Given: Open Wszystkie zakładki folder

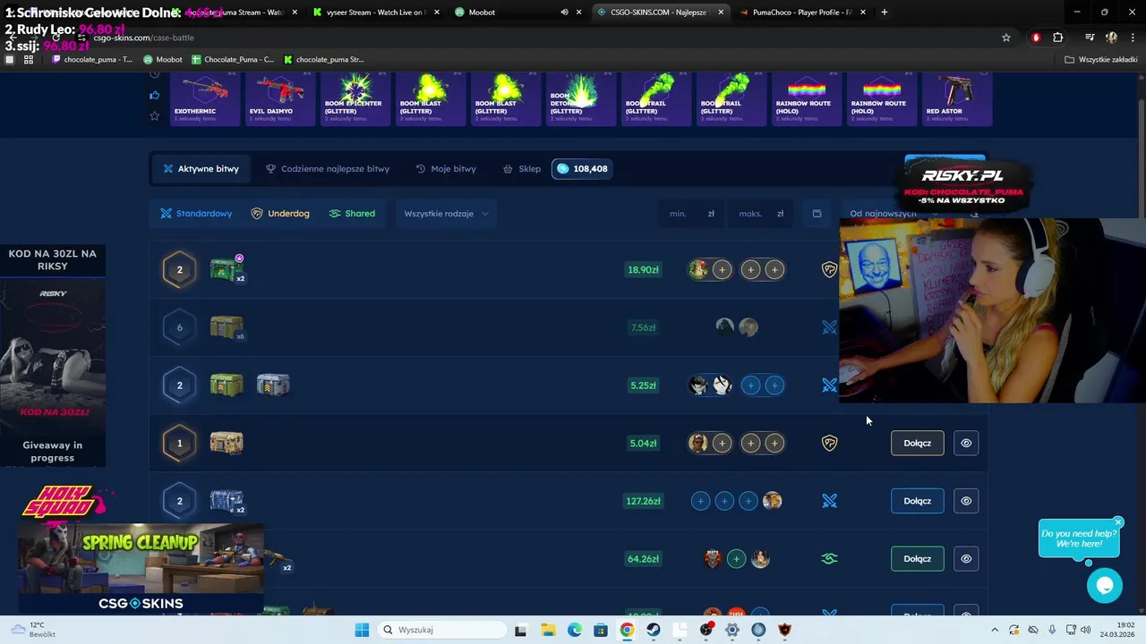Looking at the screenshot, I should tap(1101, 60).
